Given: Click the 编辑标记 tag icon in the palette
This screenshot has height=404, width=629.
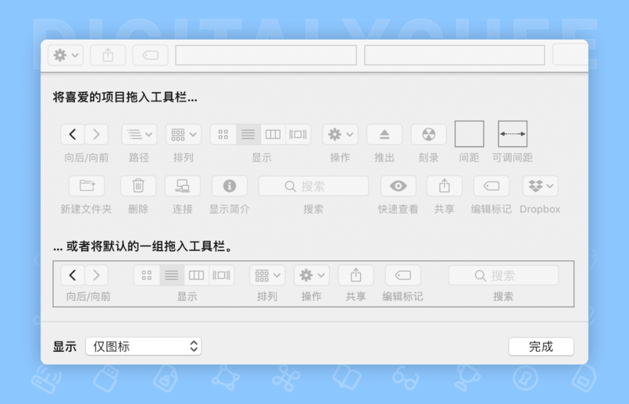Looking at the screenshot, I should pos(491,186).
